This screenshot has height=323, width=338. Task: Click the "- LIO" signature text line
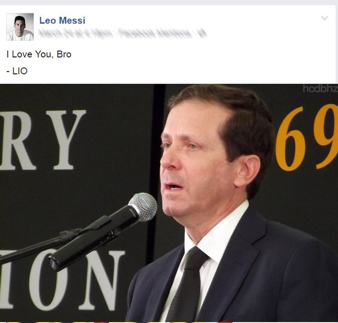[17, 71]
